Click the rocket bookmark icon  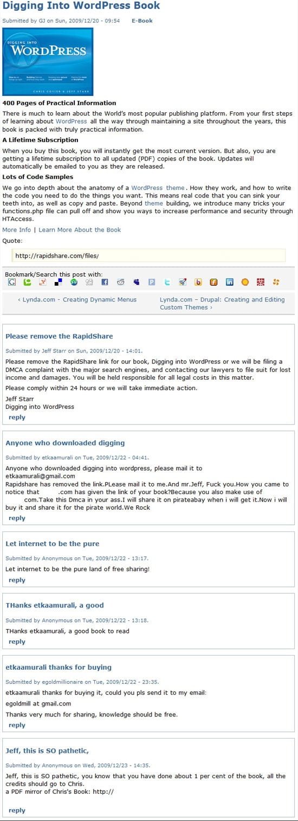183,282
